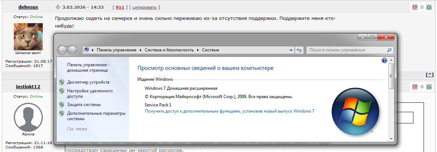Click the shield icon next to Защита системы
This screenshot has width=437, height=152.
pyautogui.click(x=61, y=105)
